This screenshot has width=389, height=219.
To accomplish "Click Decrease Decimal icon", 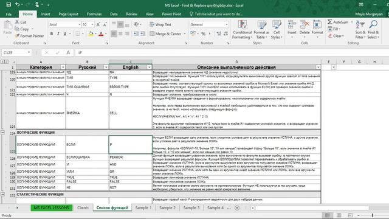I will pos(225,34).
